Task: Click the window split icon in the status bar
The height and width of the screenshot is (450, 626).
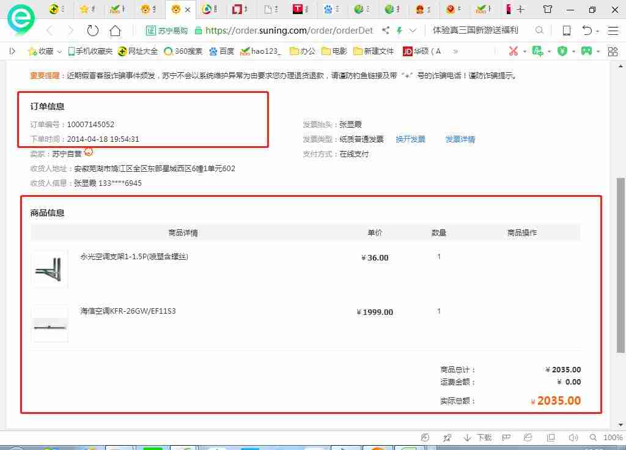Action: 551,438
